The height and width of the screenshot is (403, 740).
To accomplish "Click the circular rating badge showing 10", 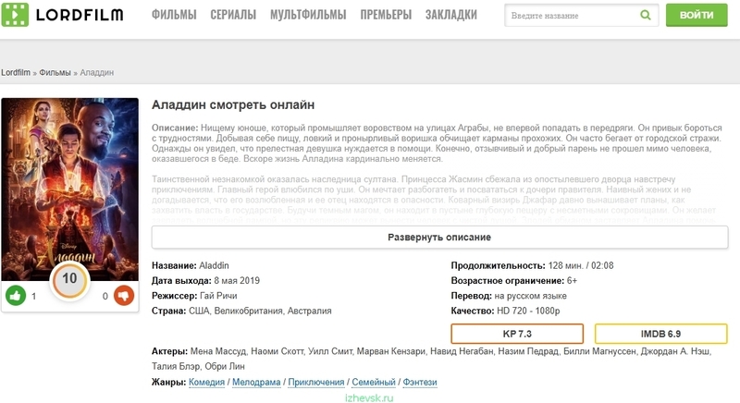I will [x=69, y=279].
